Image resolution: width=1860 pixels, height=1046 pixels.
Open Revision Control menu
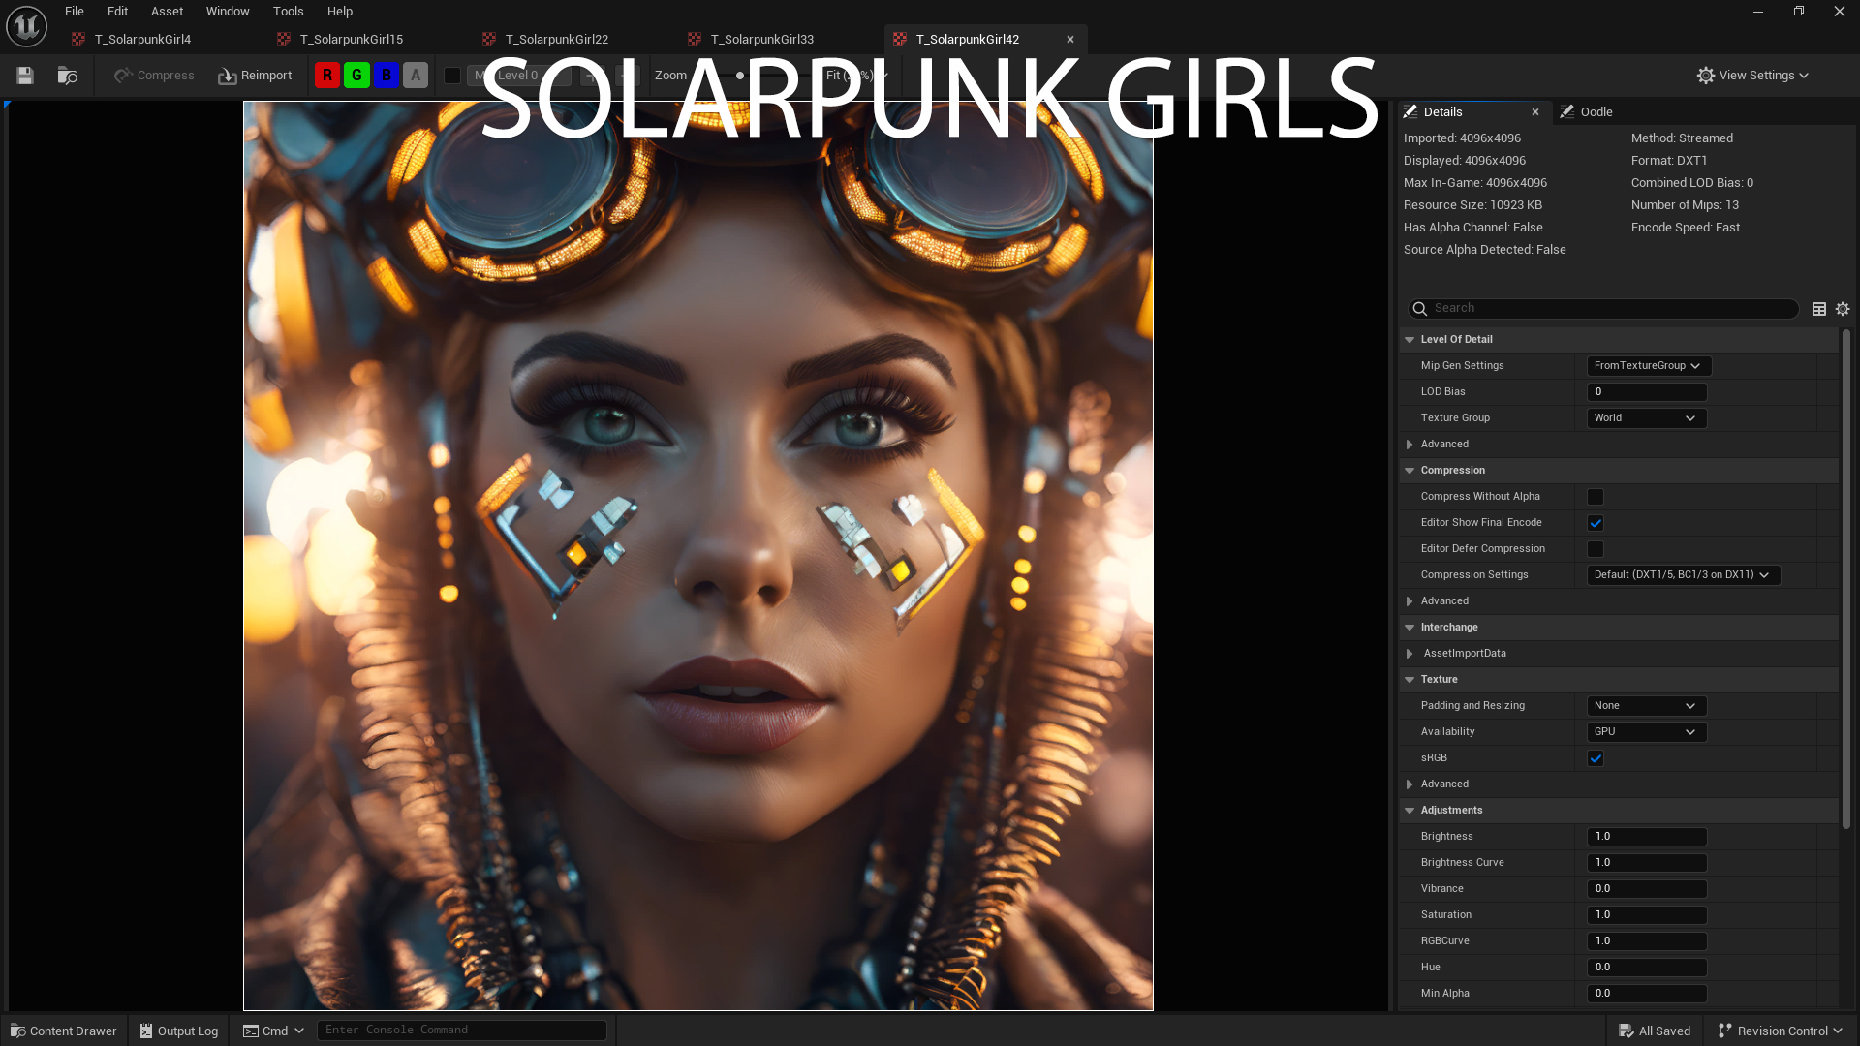(1780, 1031)
